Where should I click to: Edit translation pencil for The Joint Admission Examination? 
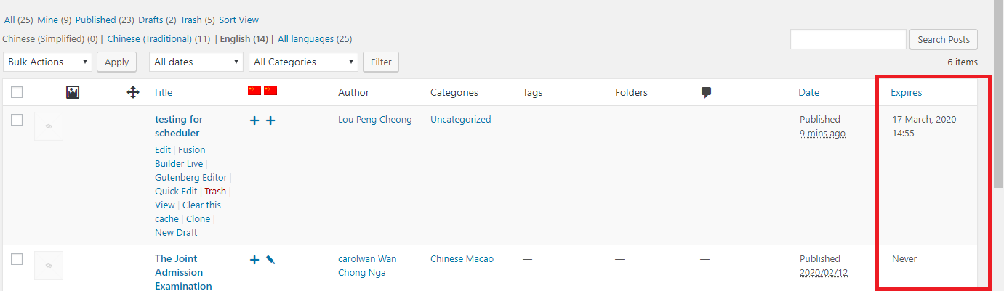pos(270,259)
